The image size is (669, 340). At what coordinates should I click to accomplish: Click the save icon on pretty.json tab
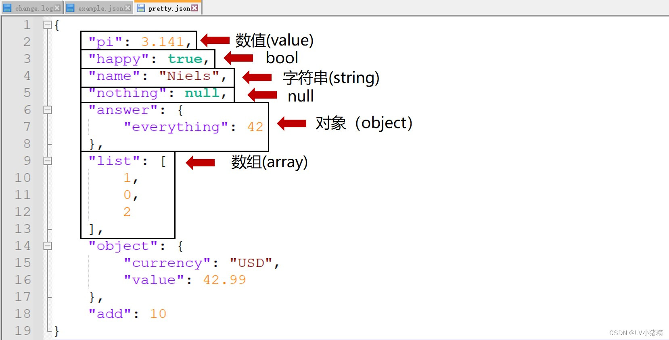140,8
